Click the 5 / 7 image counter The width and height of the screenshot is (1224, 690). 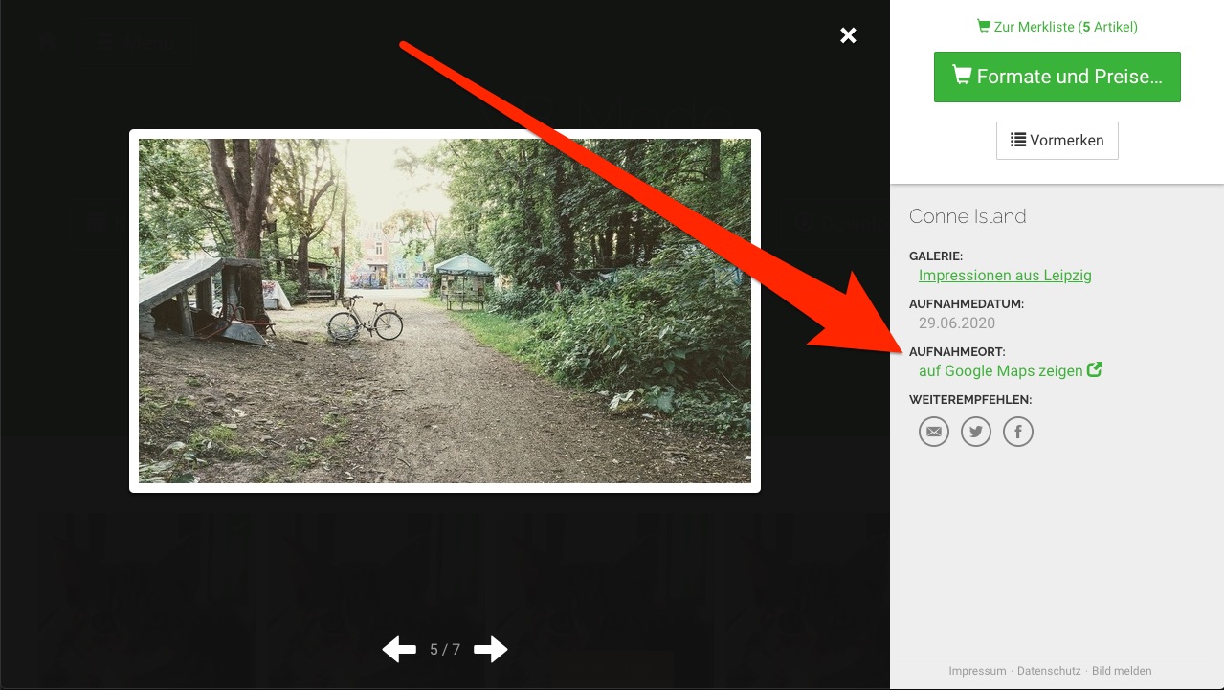pos(445,650)
